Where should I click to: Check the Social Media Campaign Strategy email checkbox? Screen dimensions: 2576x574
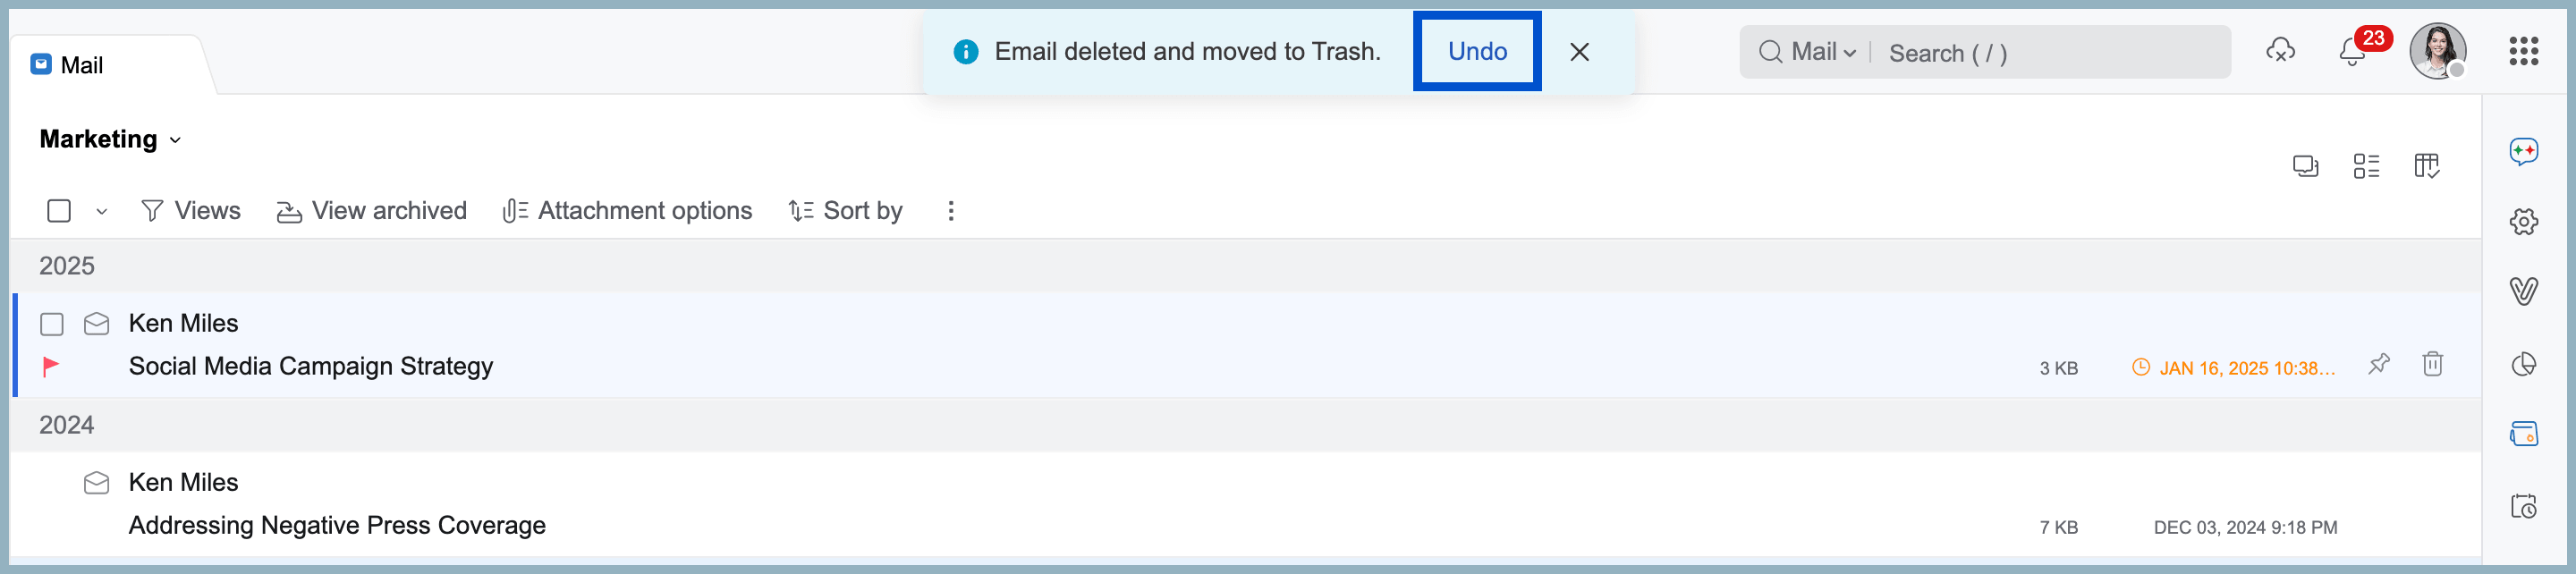[x=52, y=324]
